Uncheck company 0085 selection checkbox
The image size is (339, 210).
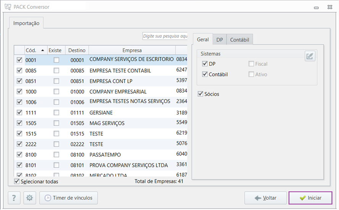(19, 71)
